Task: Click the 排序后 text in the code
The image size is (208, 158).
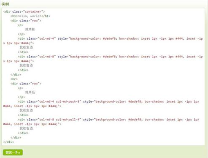Action: pos(30,93)
